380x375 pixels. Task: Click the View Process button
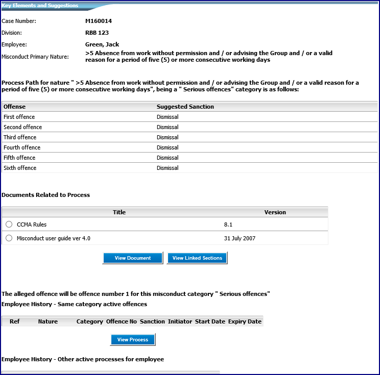[133, 339]
